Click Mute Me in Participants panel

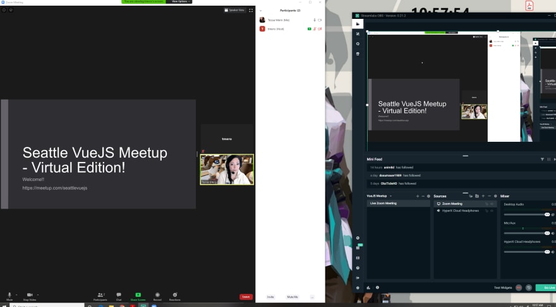(x=293, y=297)
